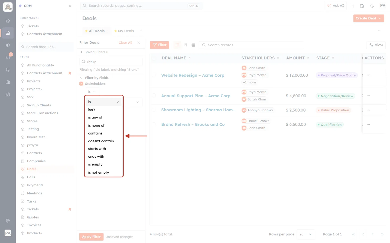Switch to grid view icon
Screen dimensions: 390x243
pyautogui.click(x=193, y=45)
